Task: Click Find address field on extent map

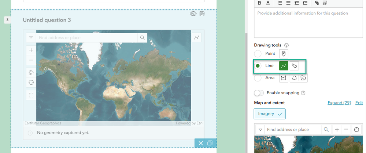Action: coord(293,130)
